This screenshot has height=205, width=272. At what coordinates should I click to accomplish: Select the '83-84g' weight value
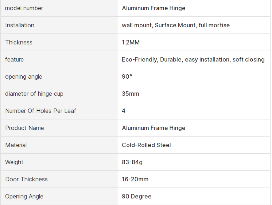pos(132,162)
